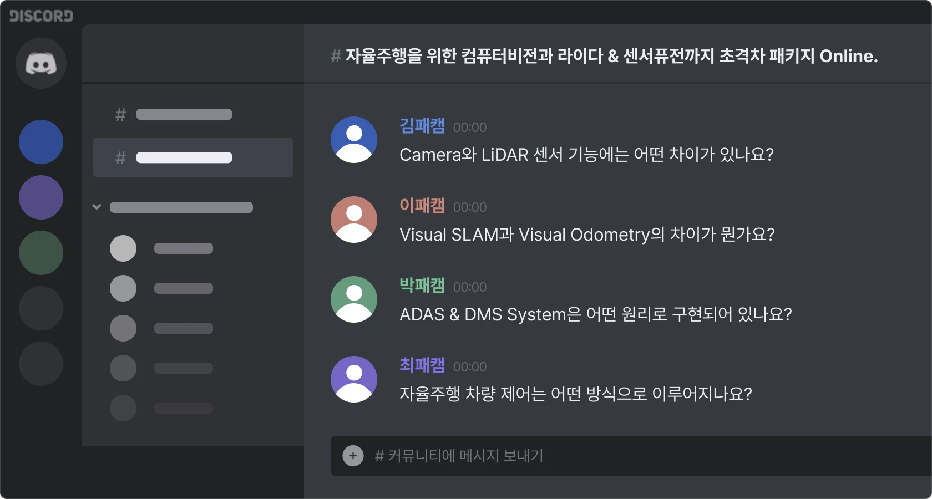Click the message '자율주행 차량 제어는 어떤 방식으로 이루어지나요?'
This screenshot has width=932, height=499.
pyautogui.click(x=576, y=394)
